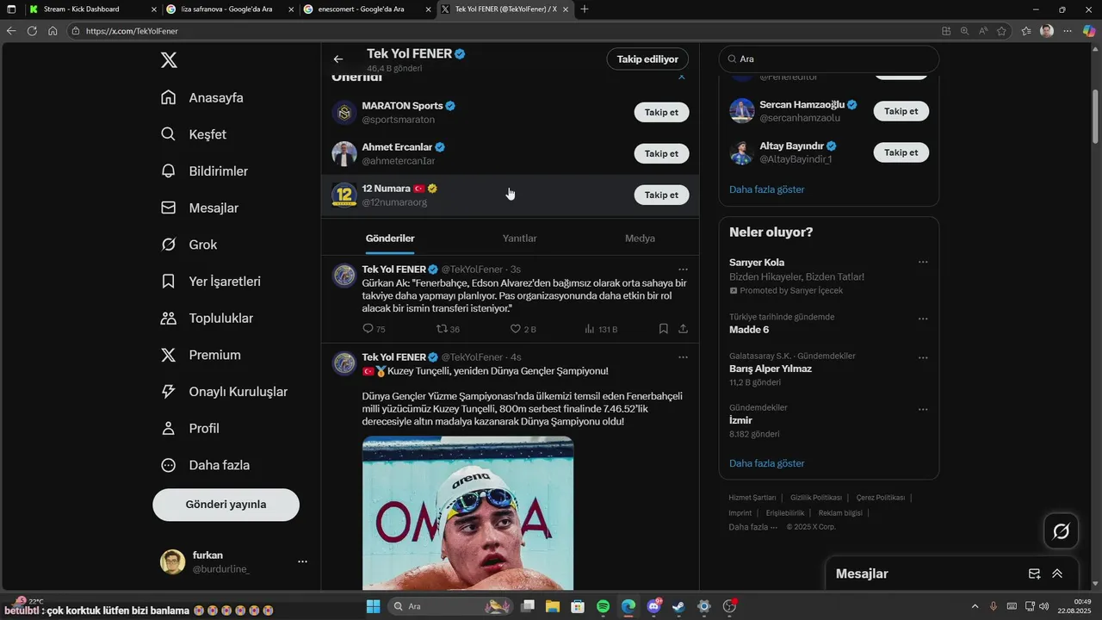Open more options on Kuzey Tunçelli post
Viewport: 1102px width, 620px height.
tap(683, 356)
